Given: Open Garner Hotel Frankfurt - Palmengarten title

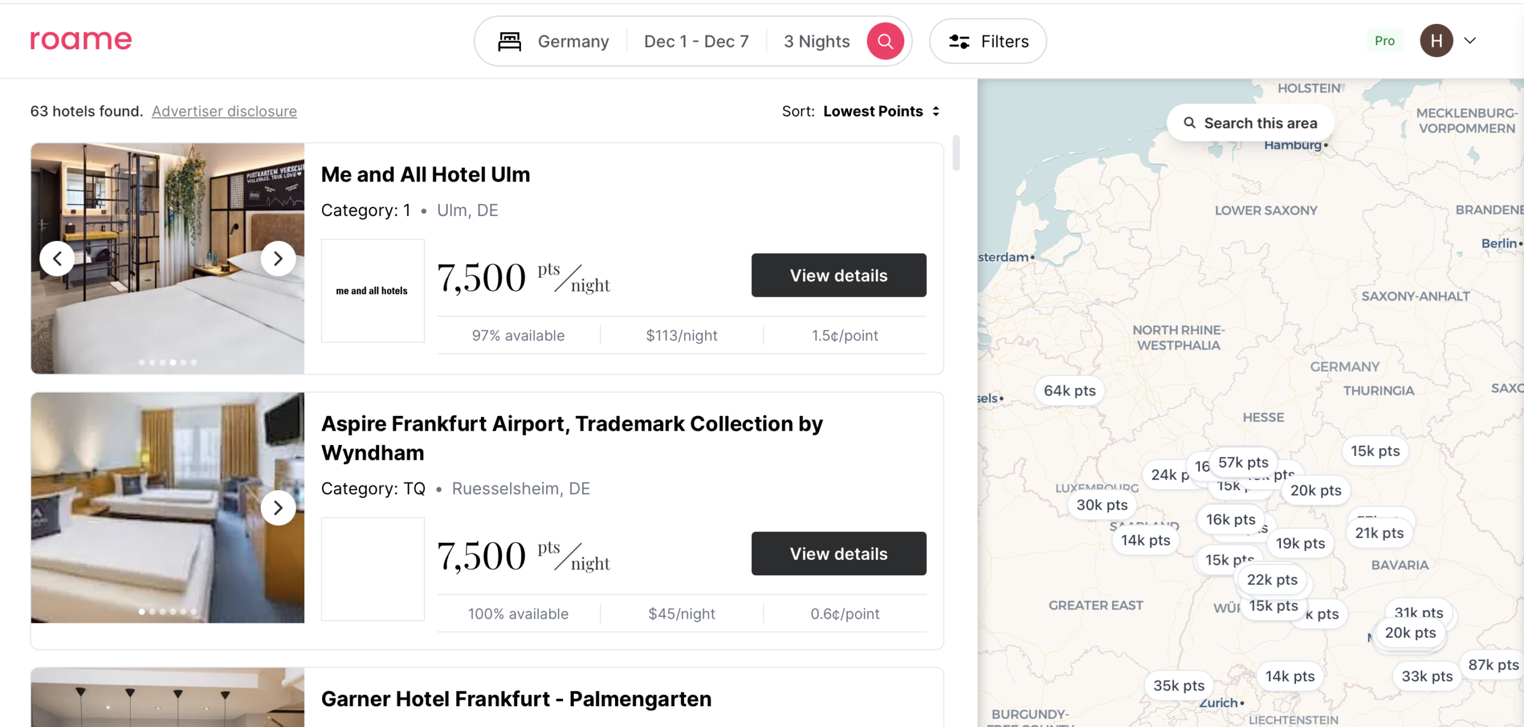Looking at the screenshot, I should point(516,698).
